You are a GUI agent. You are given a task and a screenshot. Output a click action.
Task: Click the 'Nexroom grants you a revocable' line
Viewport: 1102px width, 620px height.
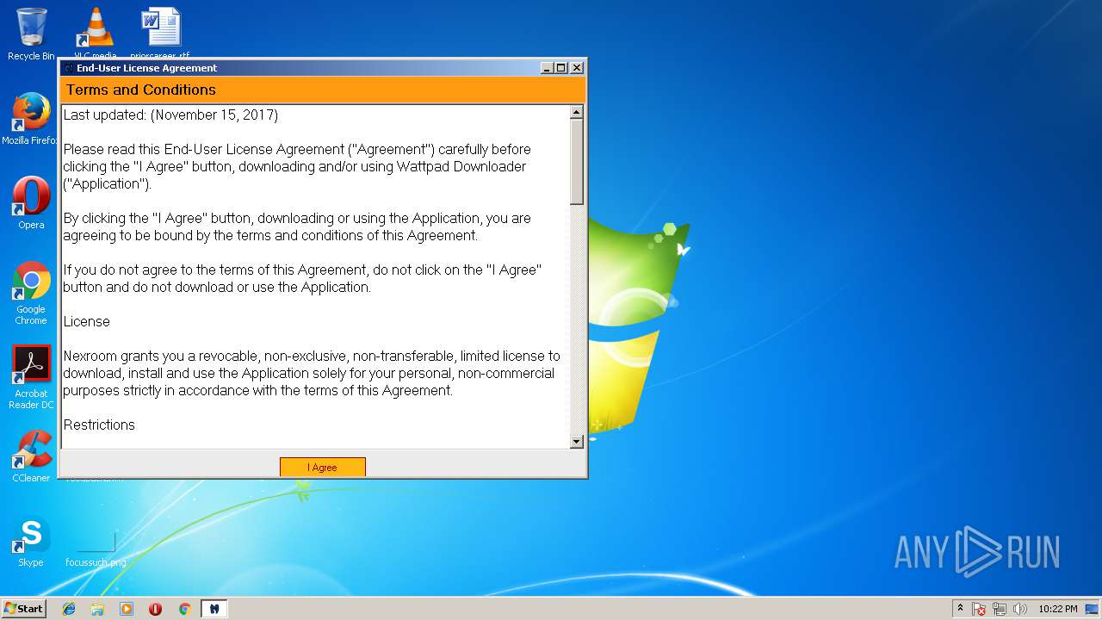click(312, 356)
